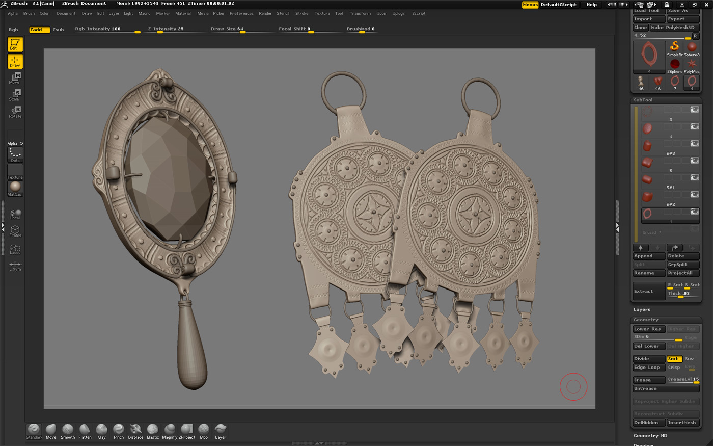Open the Dots stroke selector
Image resolution: width=713 pixels, height=446 pixels.
(15, 154)
